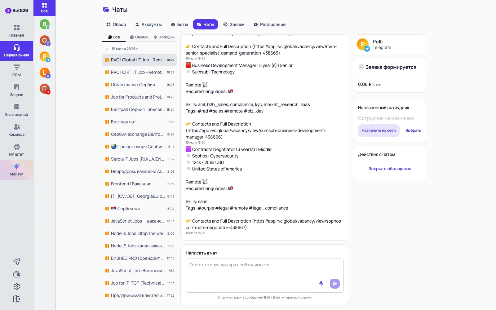Viewport: 496px width, 310px height.
Task: Select the green B account avatar
Action: point(45,24)
